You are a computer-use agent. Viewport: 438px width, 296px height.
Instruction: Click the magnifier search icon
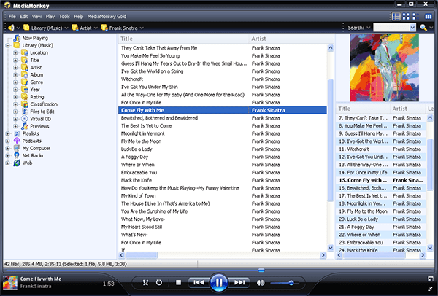point(423,28)
